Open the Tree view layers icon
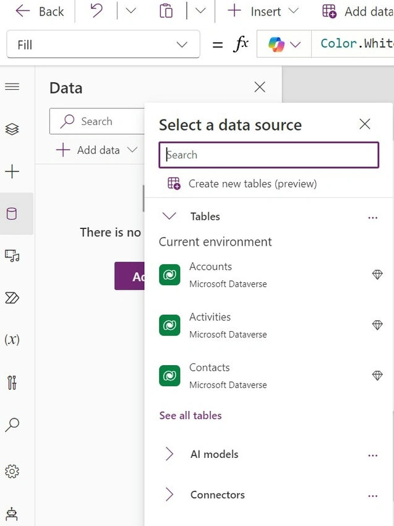The image size is (394, 526). [12, 129]
